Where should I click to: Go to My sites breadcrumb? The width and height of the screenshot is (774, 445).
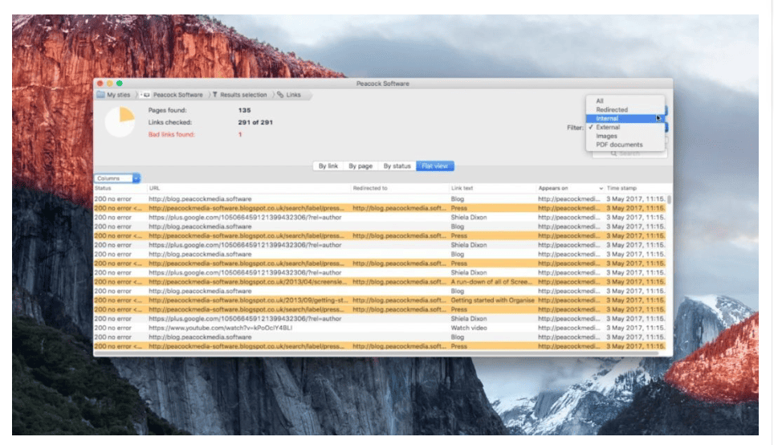119,95
